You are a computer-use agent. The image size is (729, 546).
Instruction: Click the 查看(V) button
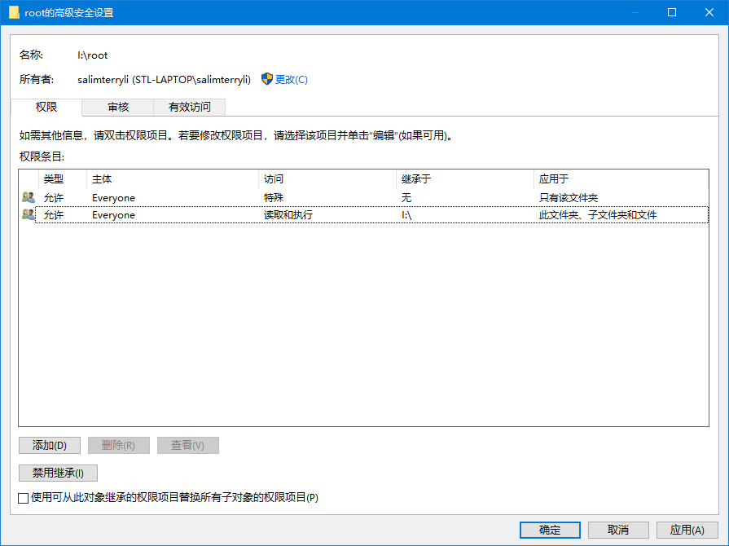tap(188, 446)
